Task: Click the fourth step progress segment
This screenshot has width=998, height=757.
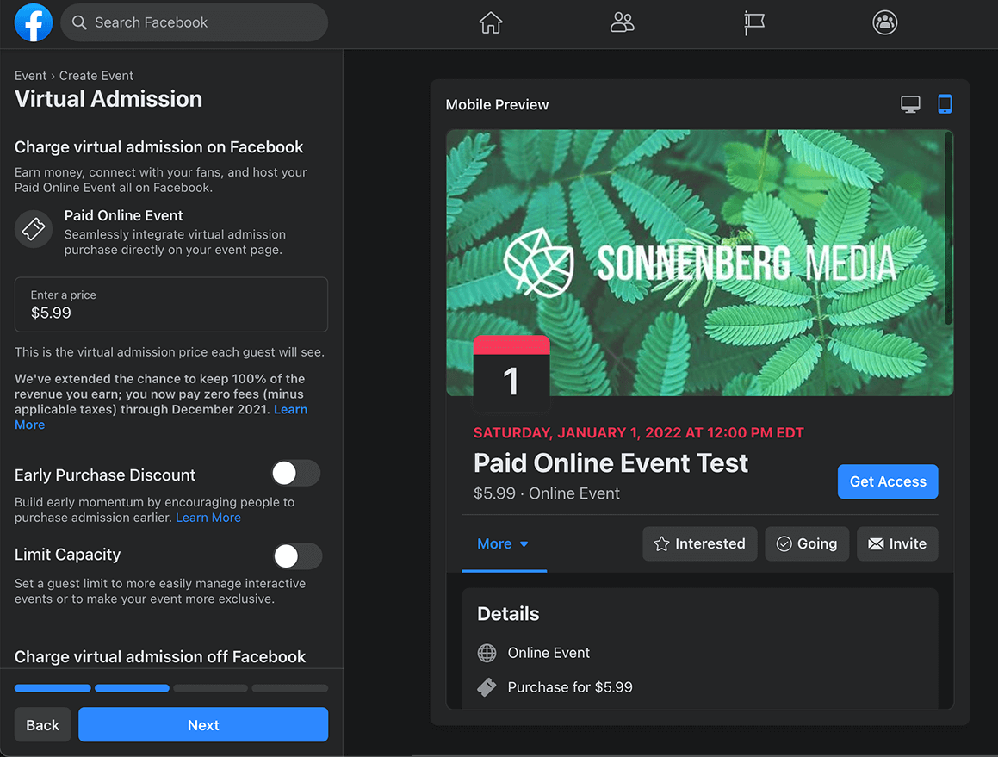Action: coord(290,688)
